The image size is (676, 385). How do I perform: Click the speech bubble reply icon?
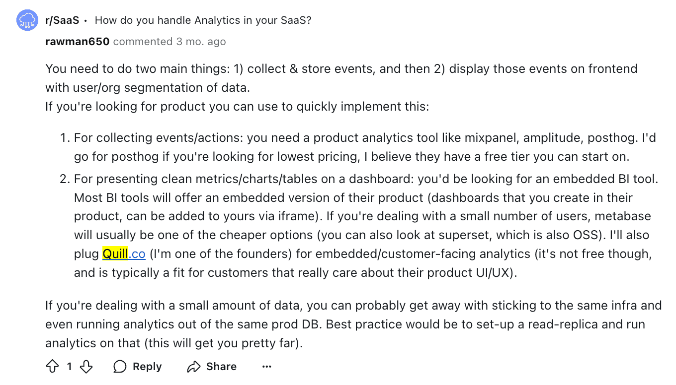[x=120, y=367]
